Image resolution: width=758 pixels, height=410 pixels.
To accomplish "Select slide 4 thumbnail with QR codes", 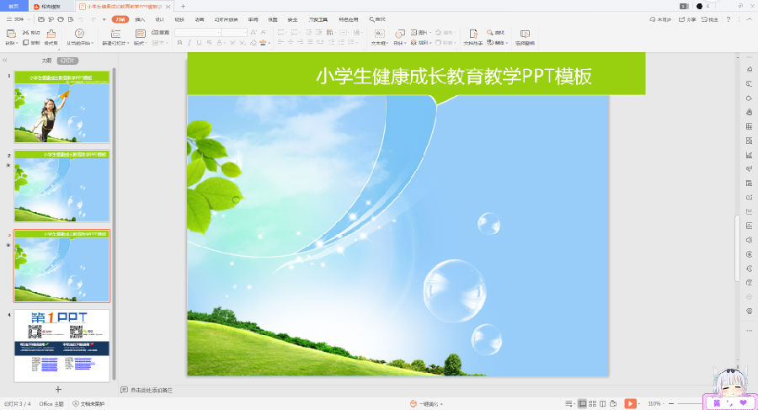I will [61, 346].
